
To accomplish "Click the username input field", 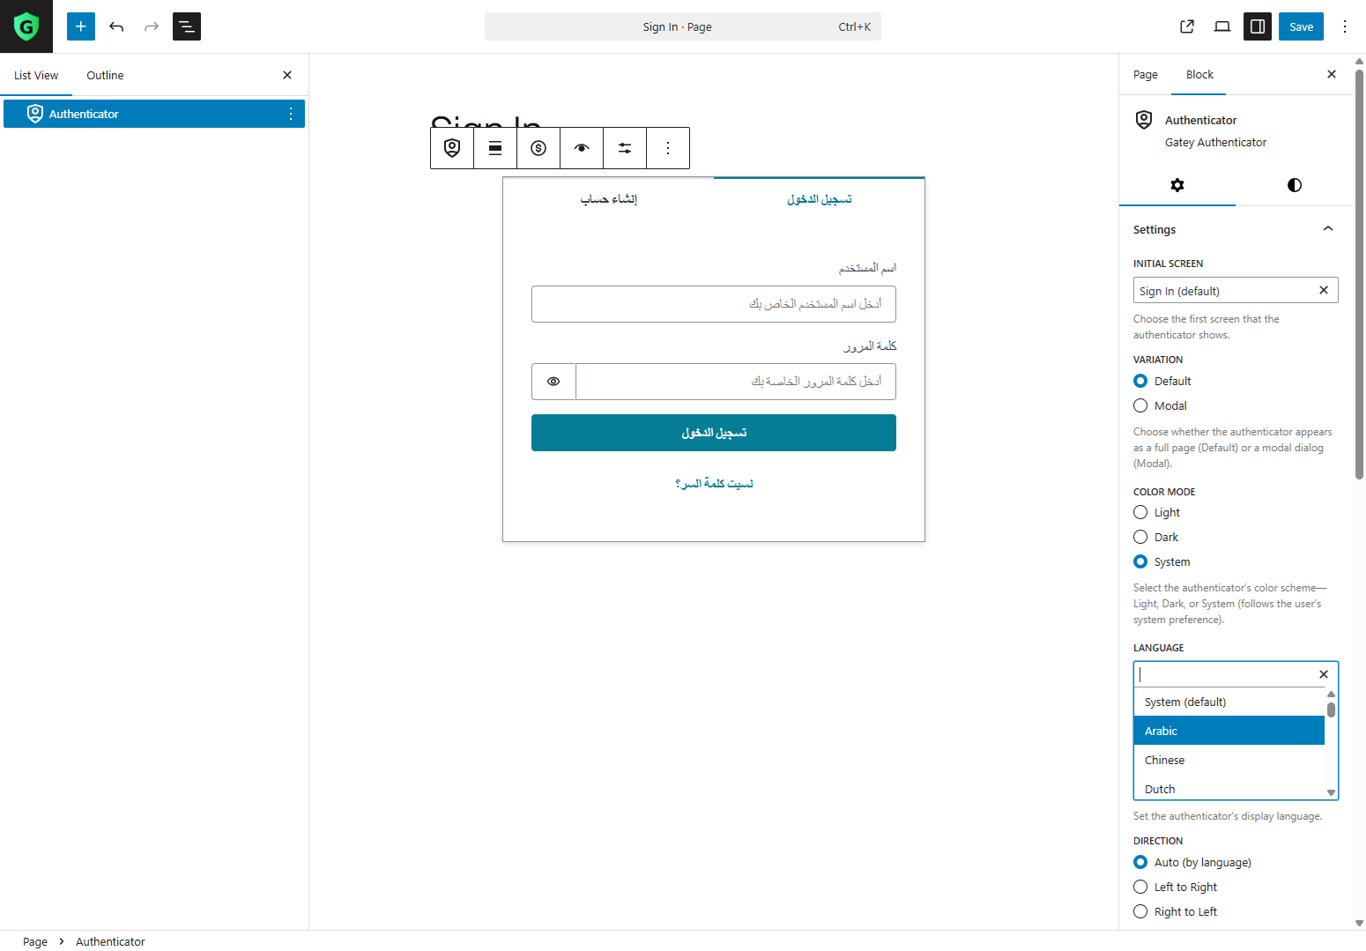I will [x=714, y=304].
